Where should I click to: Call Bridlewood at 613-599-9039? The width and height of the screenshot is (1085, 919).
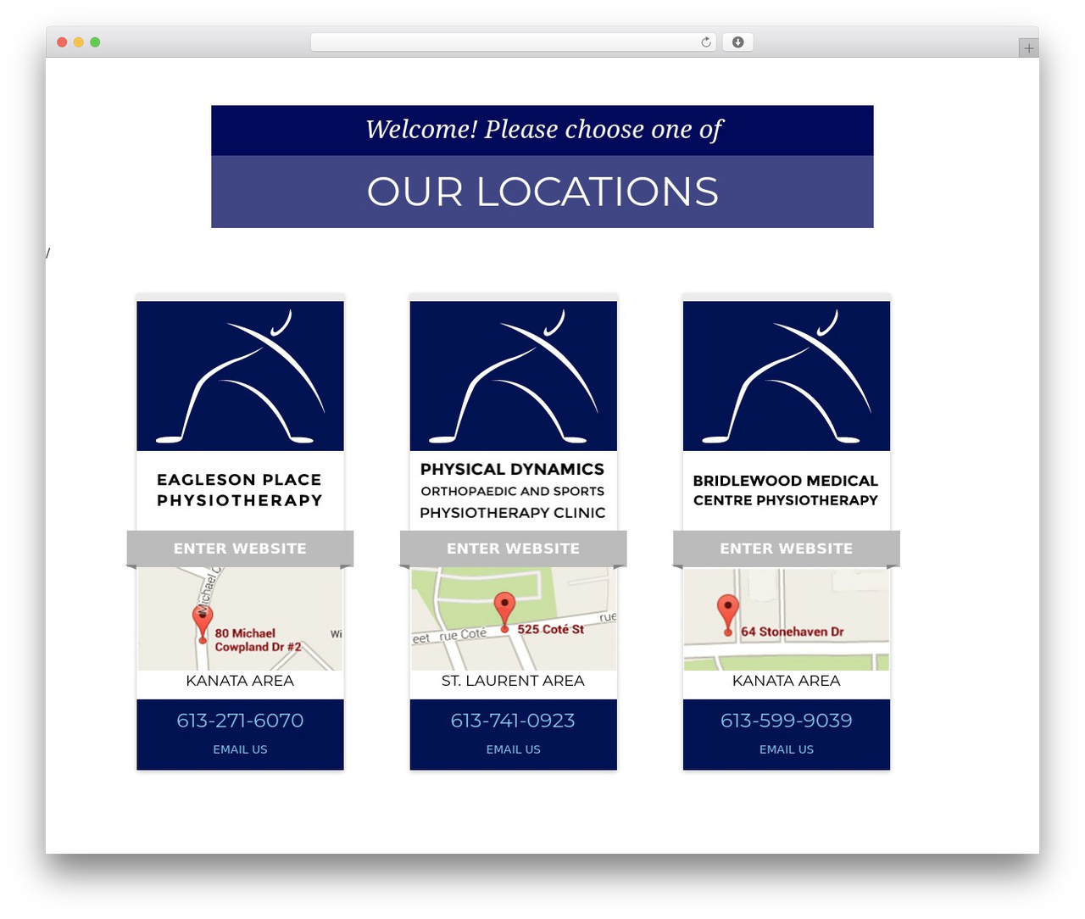click(787, 721)
